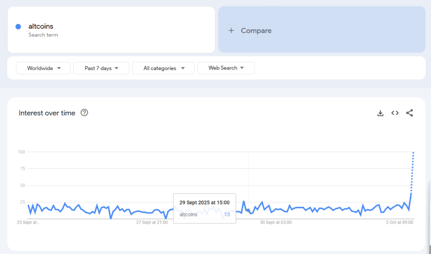
Task: Click the '27 Sept at 21:00' axis label
Action: coord(152,222)
